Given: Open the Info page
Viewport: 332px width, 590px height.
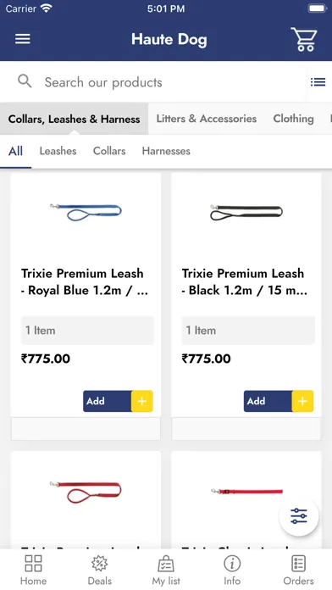Looking at the screenshot, I should (x=232, y=570).
